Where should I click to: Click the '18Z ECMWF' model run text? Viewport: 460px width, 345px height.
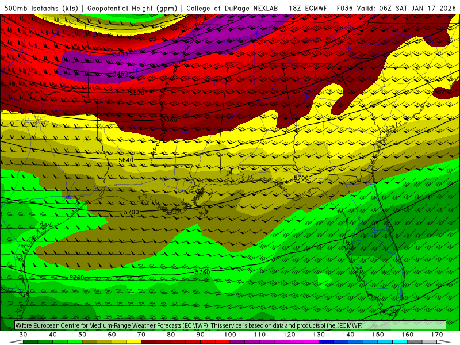308,8
